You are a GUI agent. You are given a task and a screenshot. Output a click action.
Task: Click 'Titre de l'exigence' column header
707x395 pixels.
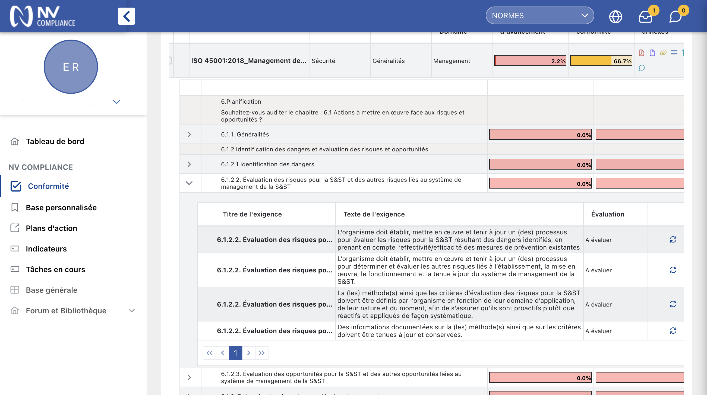click(x=252, y=214)
